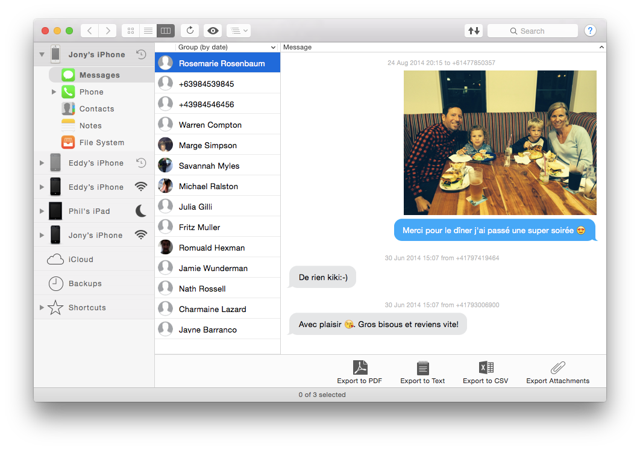Expand the Wi-Fi connected Jony's iPhone

42,235
